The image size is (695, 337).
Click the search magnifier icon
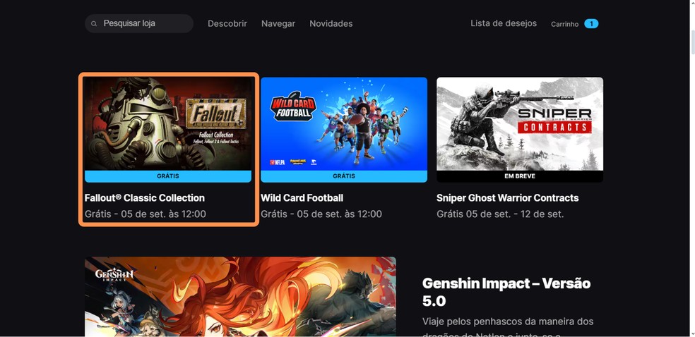point(94,23)
